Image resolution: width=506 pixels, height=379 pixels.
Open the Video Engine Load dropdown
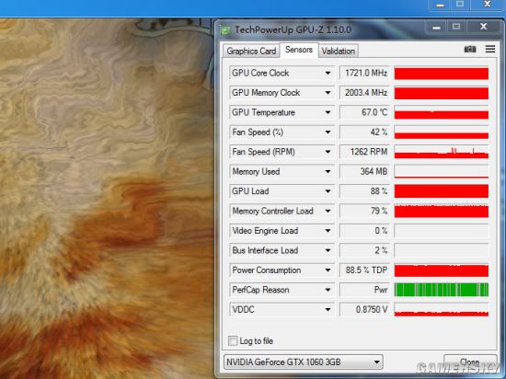(328, 231)
